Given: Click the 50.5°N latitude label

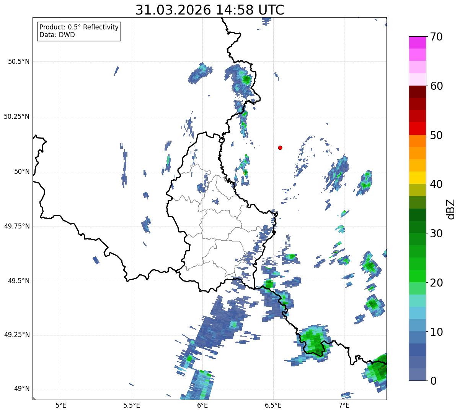Looking at the screenshot, I should (19, 62).
